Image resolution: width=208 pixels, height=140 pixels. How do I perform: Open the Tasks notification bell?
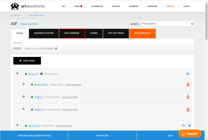pyautogui.click(x=81, y=6)
